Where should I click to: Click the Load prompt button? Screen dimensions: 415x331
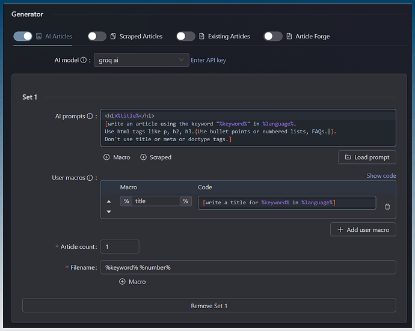coord(367,157)
